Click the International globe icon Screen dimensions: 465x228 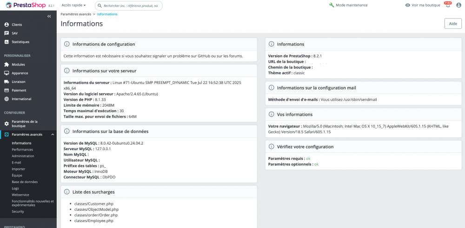[7, 99]
